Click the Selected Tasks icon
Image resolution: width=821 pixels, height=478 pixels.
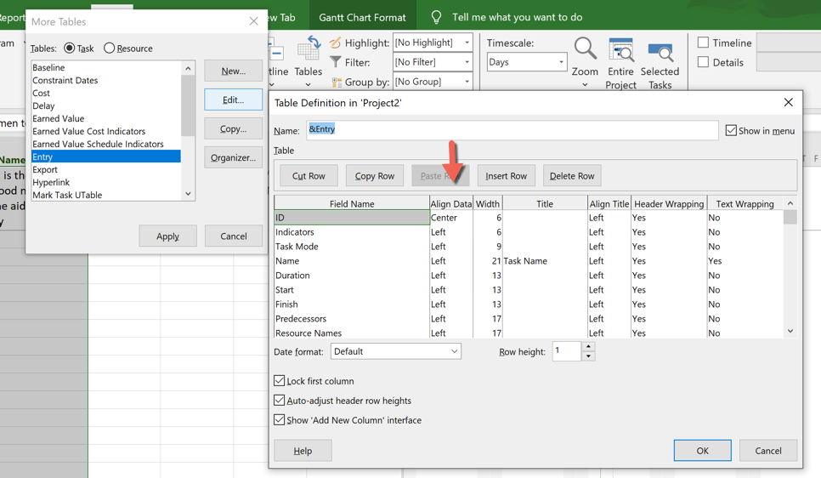(660, 51)
